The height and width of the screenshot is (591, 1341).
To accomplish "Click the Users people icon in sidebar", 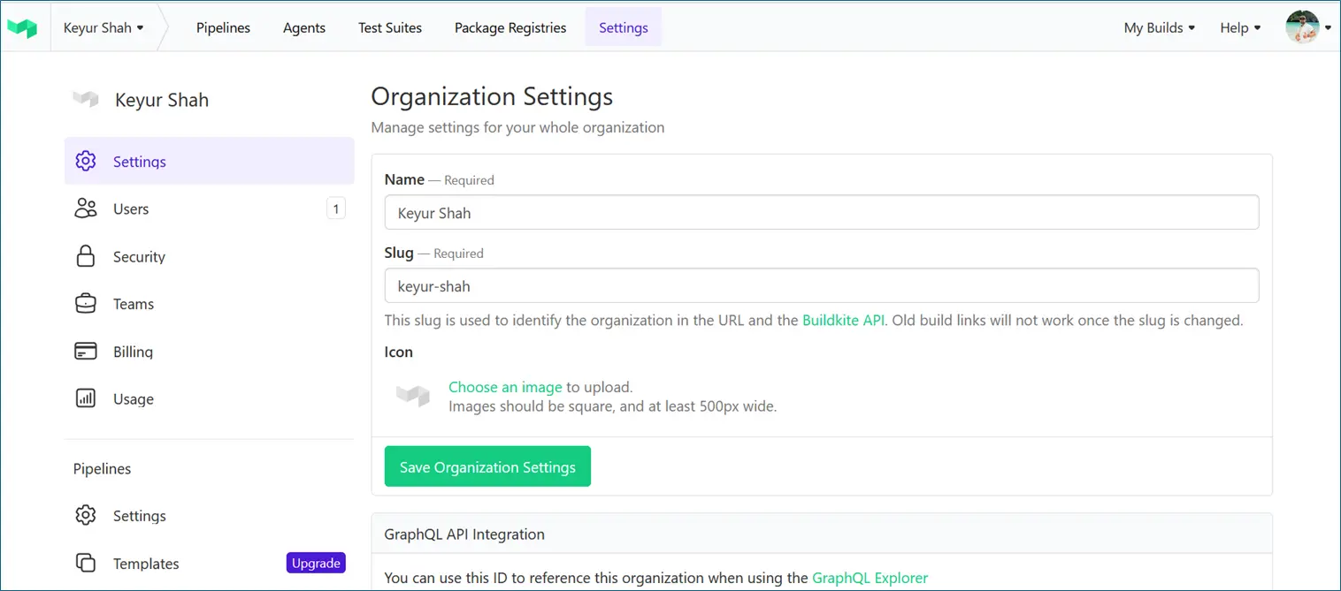I will point(85,208).
